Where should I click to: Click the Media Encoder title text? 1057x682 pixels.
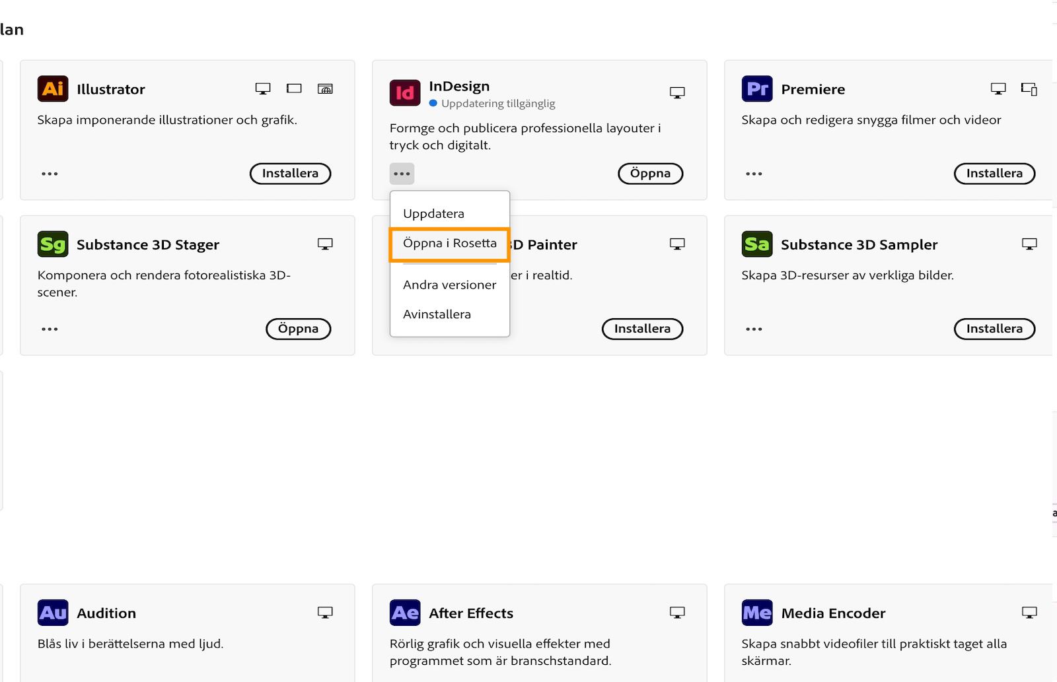click(x=833, y=613)
